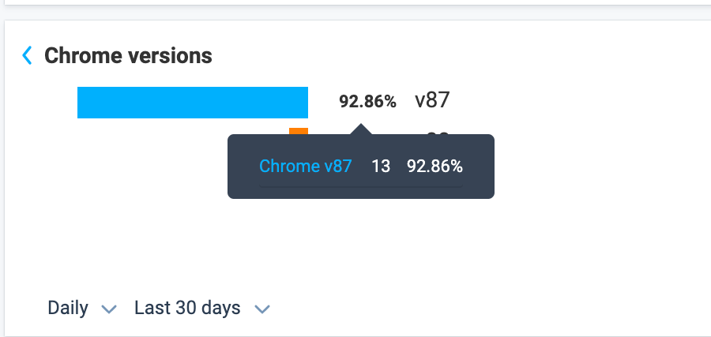
Task: Click Chrome v87 text in tooltip
Action: pyautogui.click(x=306, y=167)
